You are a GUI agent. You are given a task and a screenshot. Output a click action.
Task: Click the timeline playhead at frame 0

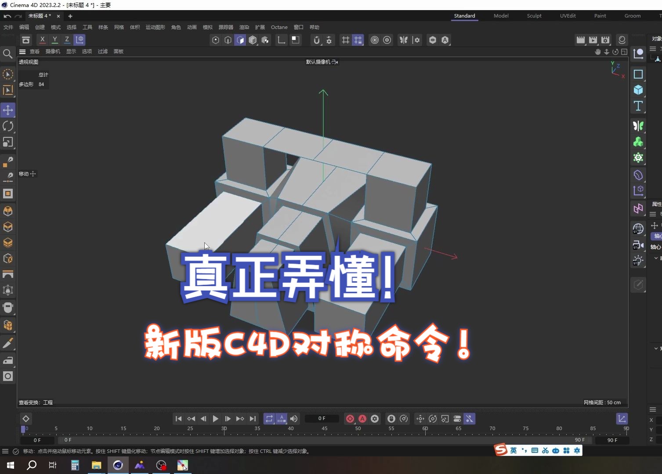tap(23, 429)
